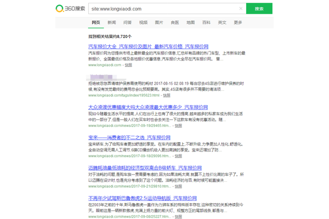Screen dimensions: 329x219
Task: Click the green 搜索 button
Action: pos(259,9)
